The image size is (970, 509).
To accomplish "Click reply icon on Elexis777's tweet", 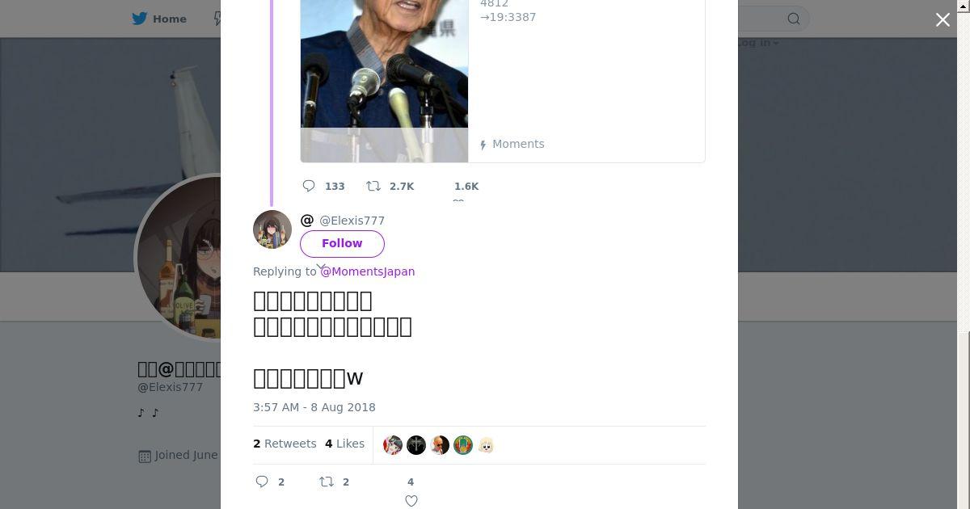I will point(262,482).
